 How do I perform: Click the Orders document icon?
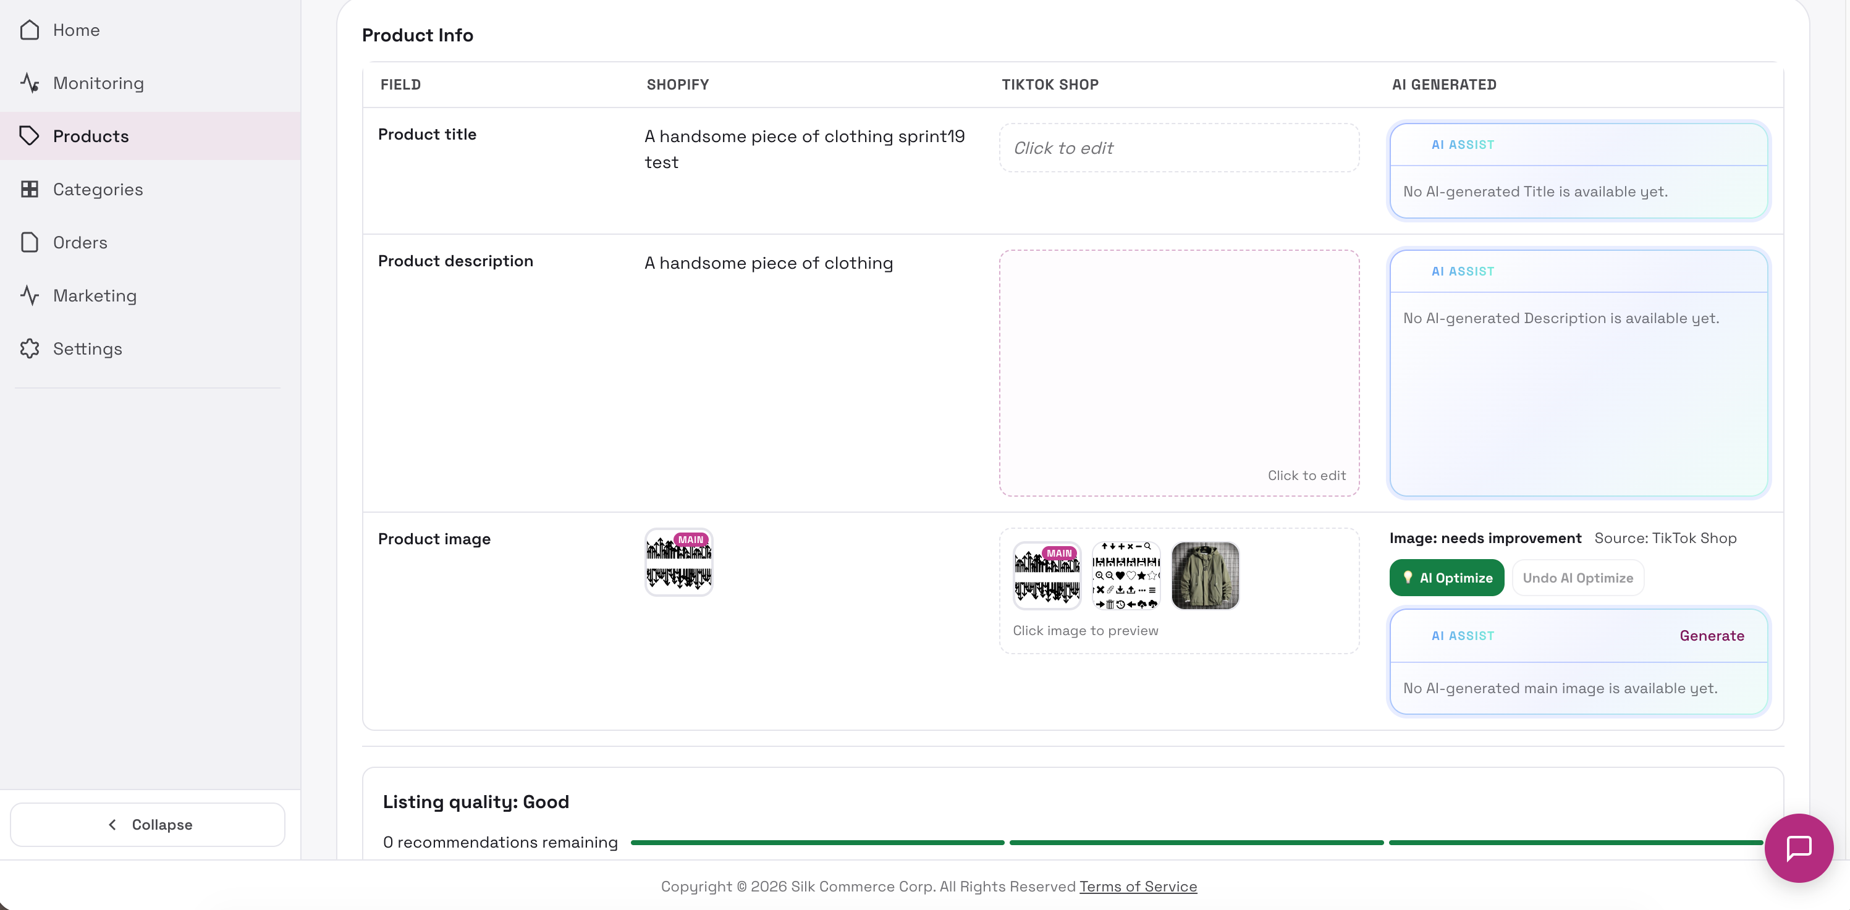coord(30,243)
